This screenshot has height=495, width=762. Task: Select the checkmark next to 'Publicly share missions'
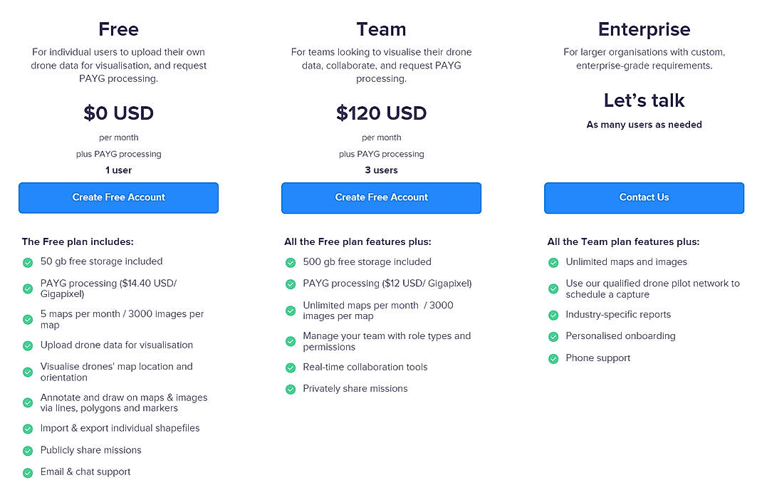27,450
